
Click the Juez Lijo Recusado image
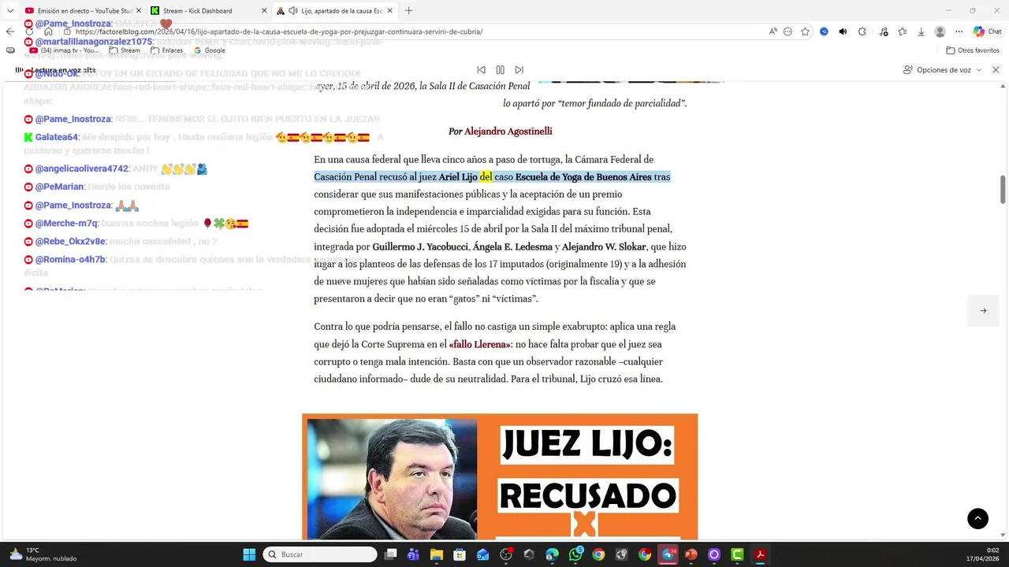500,476
